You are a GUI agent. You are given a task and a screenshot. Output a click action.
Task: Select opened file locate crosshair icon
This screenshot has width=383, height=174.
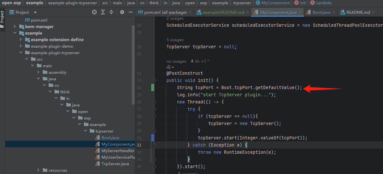click(x=94, y=12)
